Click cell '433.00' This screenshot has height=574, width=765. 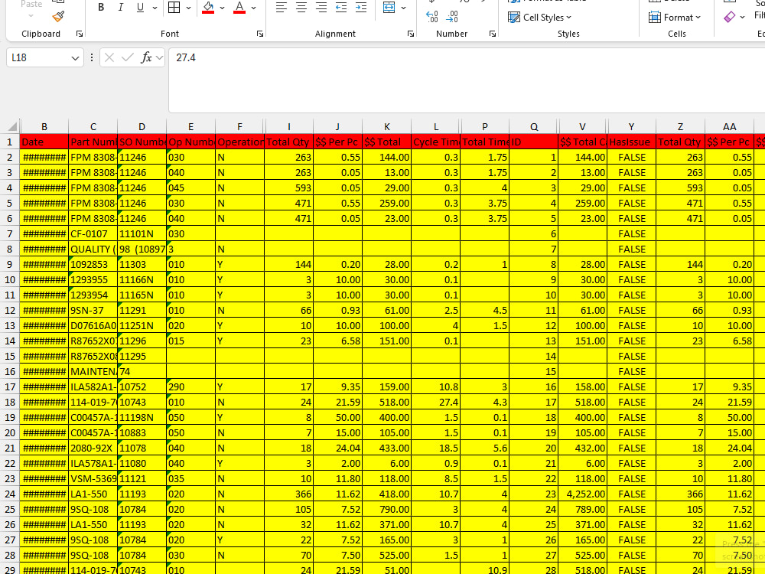click(x=387, y=448)
